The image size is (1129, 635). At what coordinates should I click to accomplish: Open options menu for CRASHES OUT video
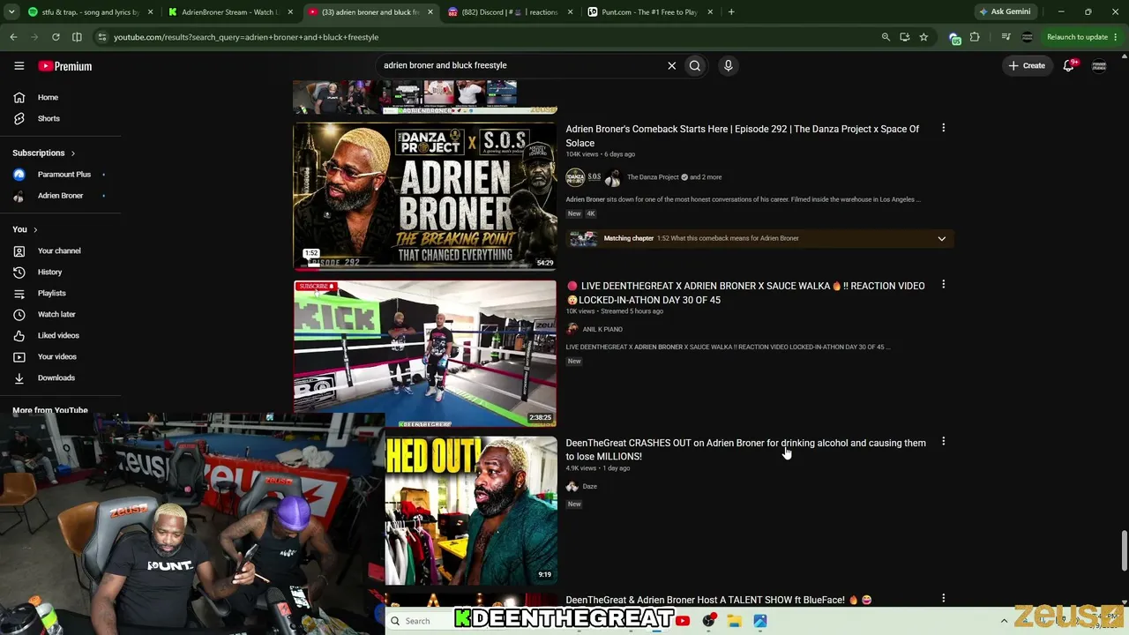coord(943,441)
